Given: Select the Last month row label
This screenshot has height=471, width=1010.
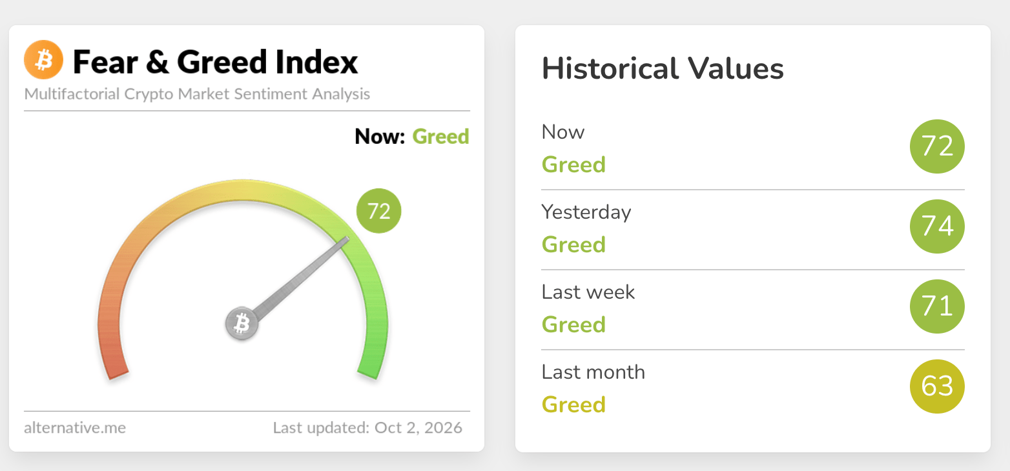Looking at the screenshot, I should 593,372.
